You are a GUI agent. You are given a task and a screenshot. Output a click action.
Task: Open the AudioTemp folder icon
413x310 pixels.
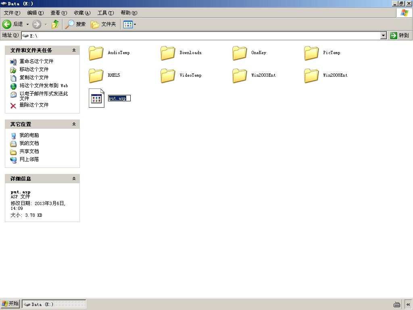[x=96, y=53]
